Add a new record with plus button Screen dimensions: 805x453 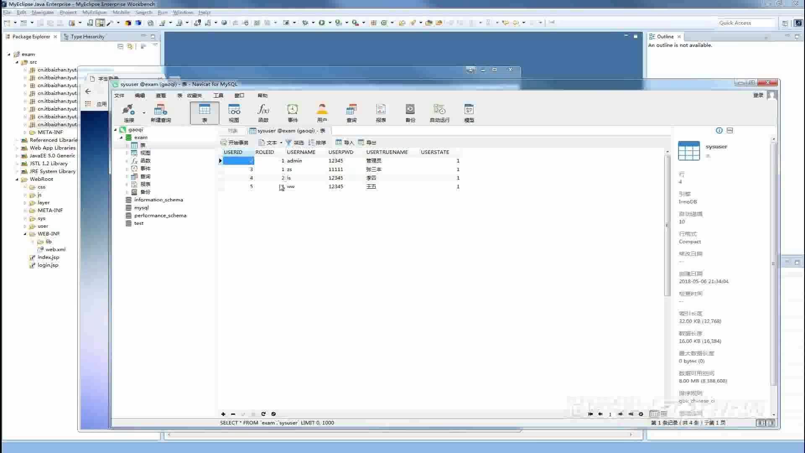click(x=223, y=414)
